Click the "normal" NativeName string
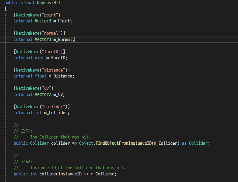The height and width of the screenshot is (182, 238). (x=51, y=33)
